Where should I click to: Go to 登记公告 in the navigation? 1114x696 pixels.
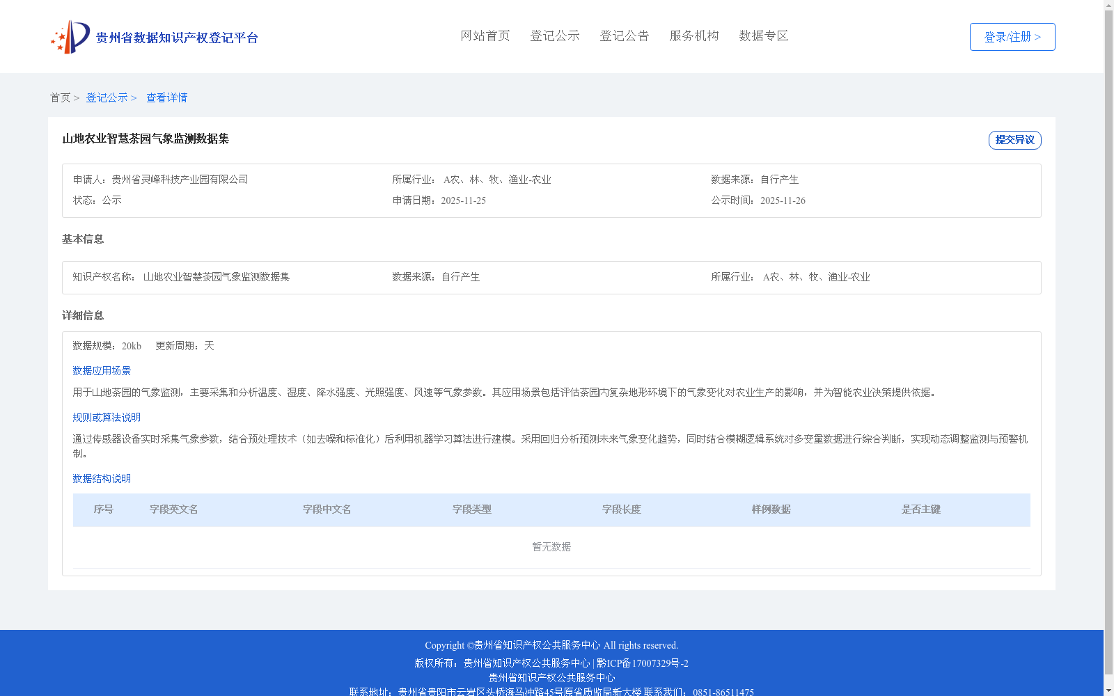click(625, 36)
